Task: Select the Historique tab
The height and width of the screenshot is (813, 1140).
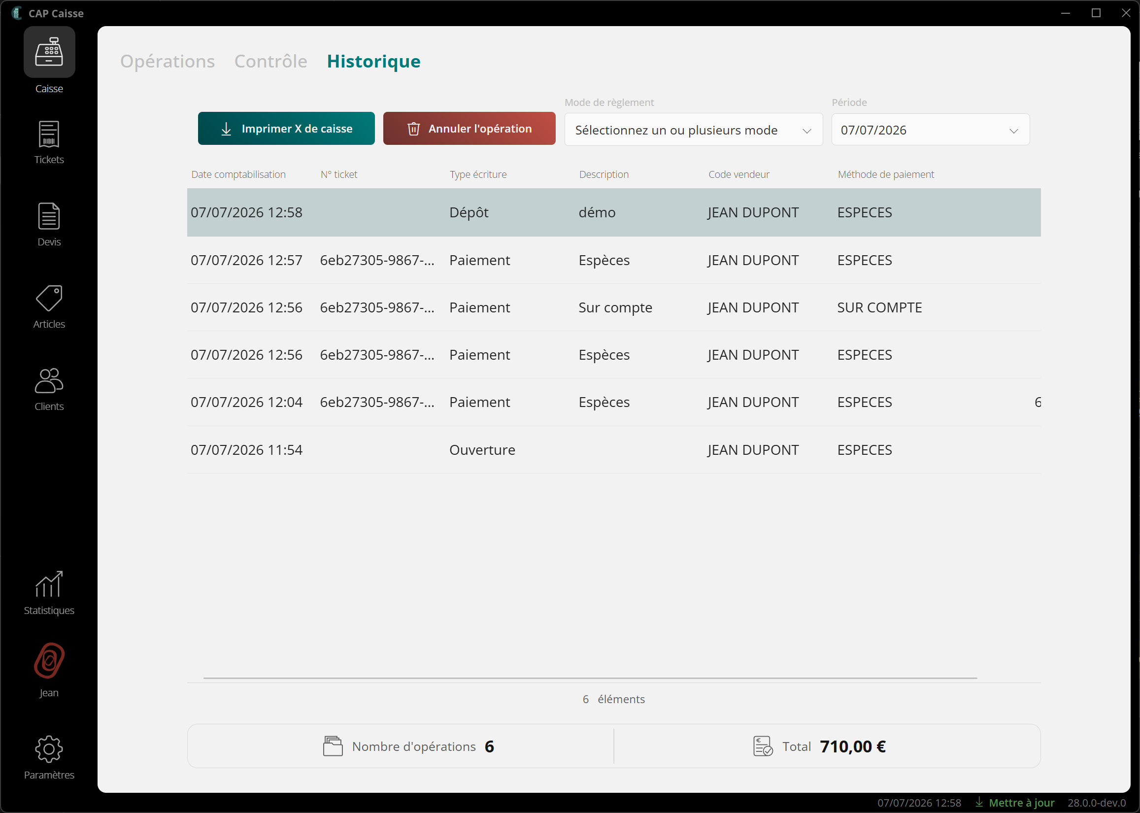Action: pos(374,61)
